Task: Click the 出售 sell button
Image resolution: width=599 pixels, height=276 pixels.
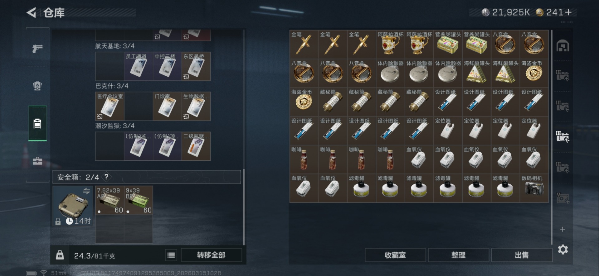Action: tap(521, 255)
